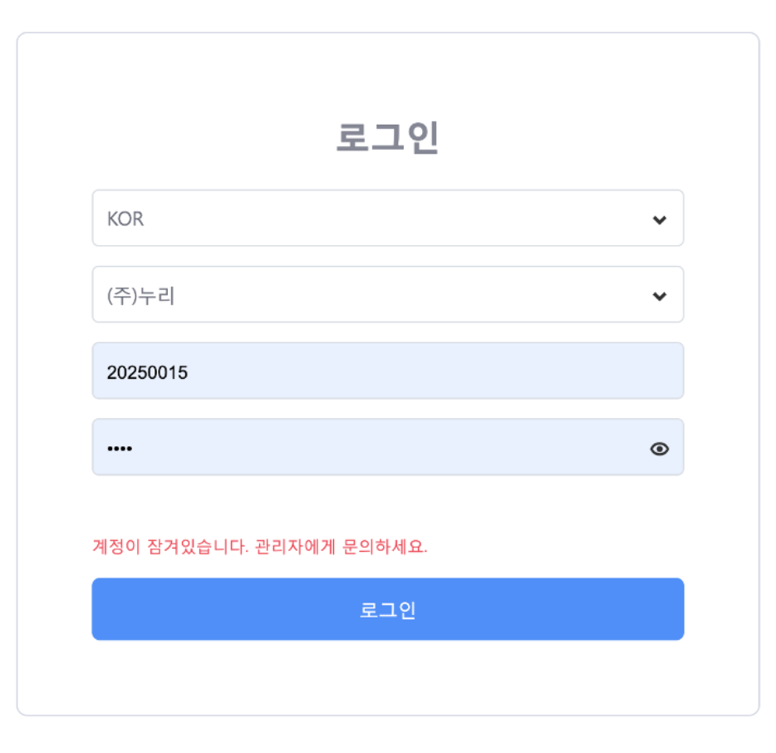776x753 pixels.
Task: Click the 로그인 heading at the top
Action: (388, 138)
